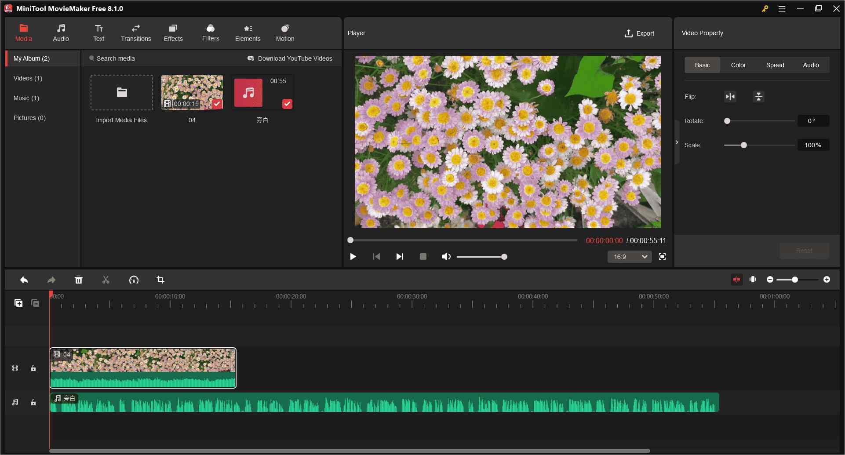Open the hamburger main menu

point(782,8)
